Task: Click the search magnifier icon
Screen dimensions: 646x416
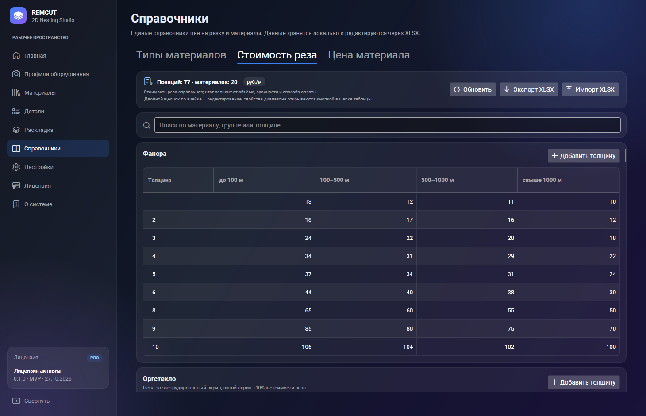Action: (x=147, y=125)
